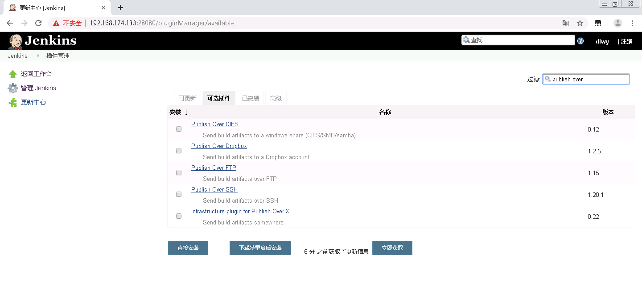Click the 查找 search input field

tap(518, 40)
